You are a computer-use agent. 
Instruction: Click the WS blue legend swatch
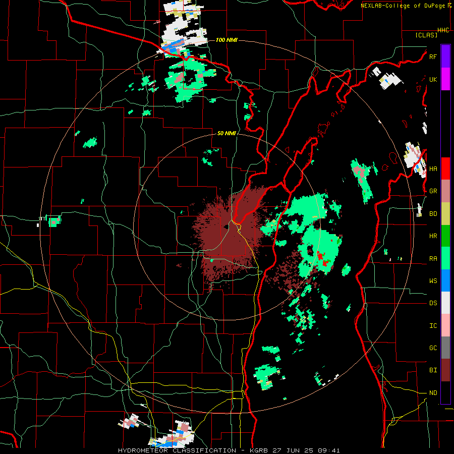(445, 280)
